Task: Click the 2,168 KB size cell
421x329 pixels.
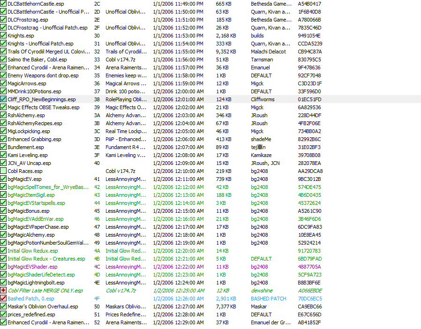Action: pos(226,36)
